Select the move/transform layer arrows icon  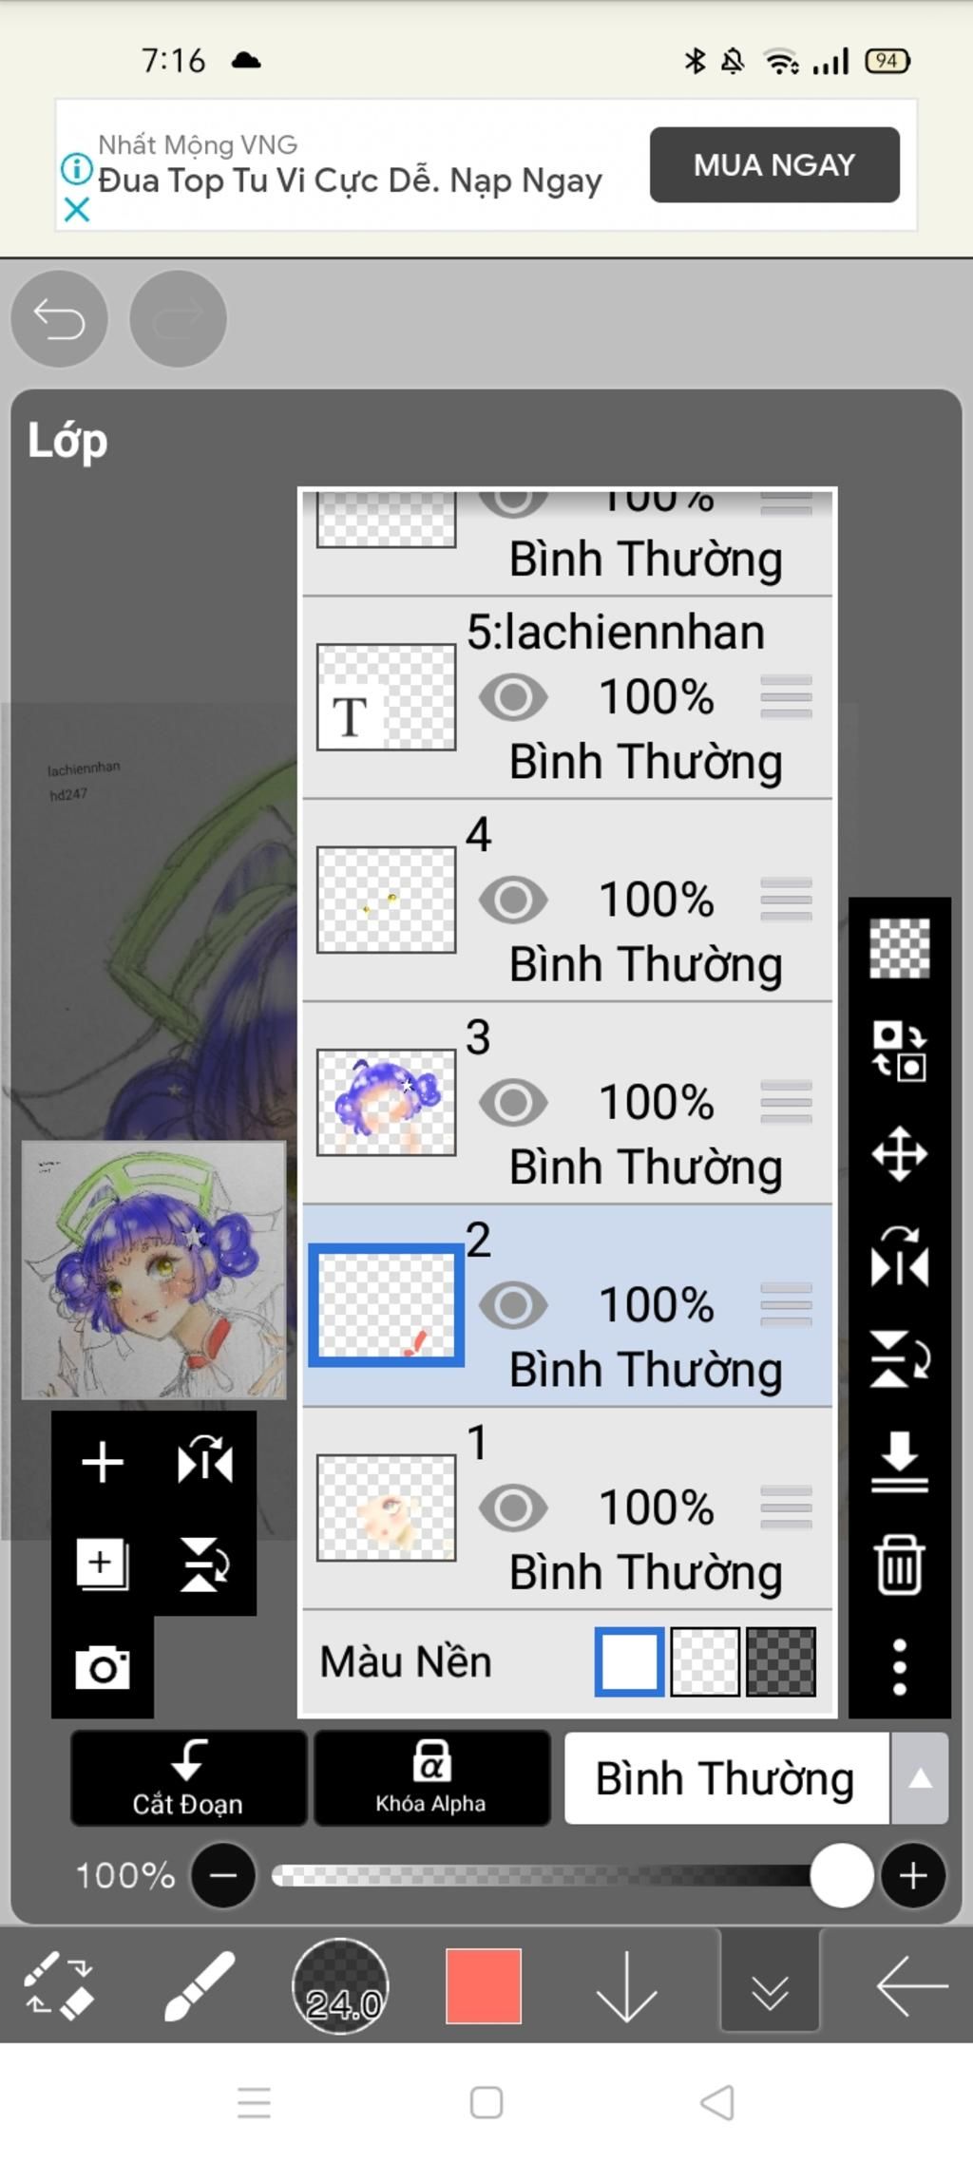pos(899,1154)
